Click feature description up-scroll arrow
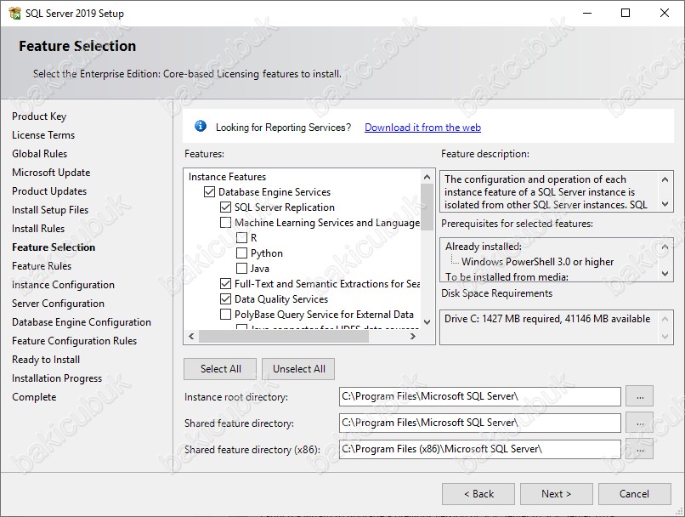The height and width of the screenshot is (517, 685). click(665, 179)
